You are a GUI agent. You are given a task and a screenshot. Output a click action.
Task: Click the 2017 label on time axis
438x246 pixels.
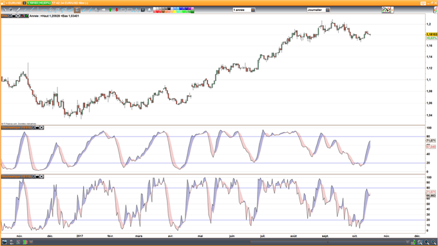point(80,236)
